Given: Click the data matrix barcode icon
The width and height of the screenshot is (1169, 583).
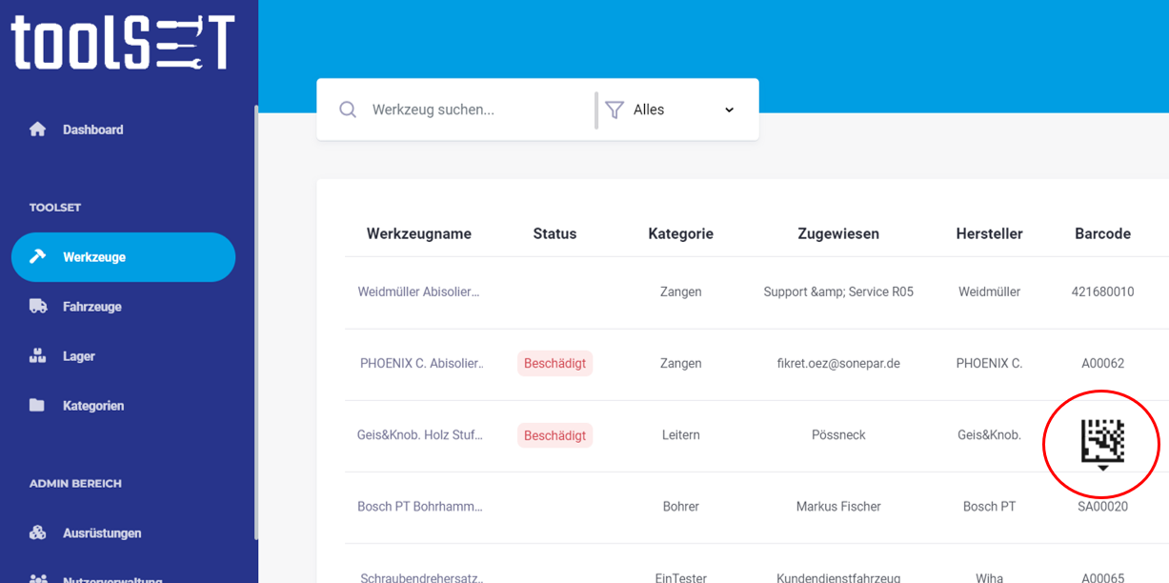Looking at the screenshot, I should point(1102,442).
